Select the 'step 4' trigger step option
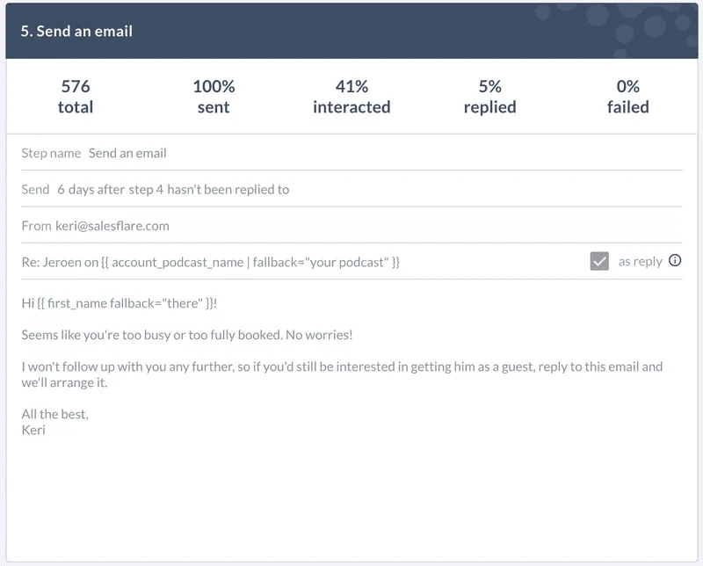Viewport: 703px width, 566px height. [x=146, y=190]
